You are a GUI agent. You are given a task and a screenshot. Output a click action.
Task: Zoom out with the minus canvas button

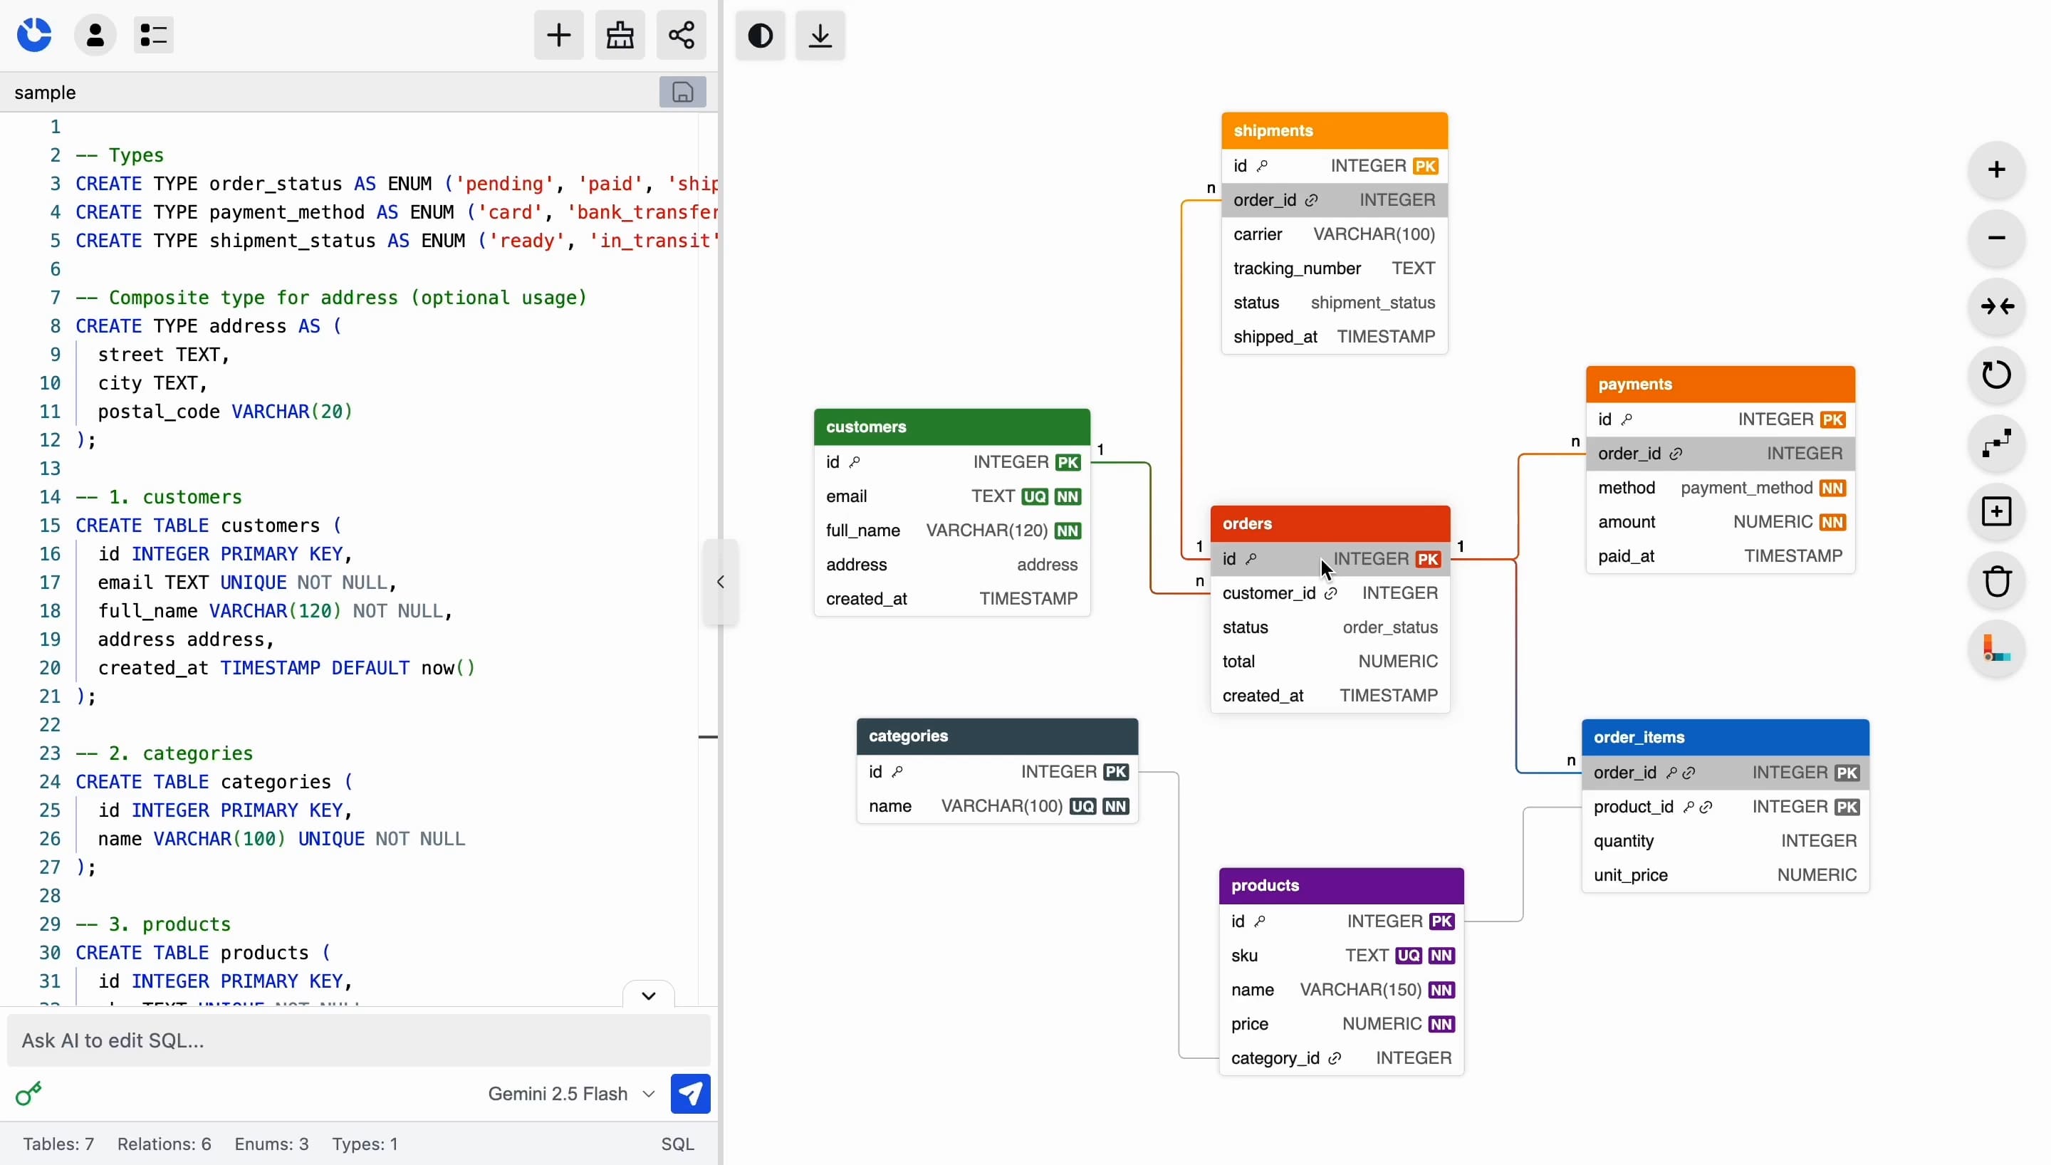1997,238
